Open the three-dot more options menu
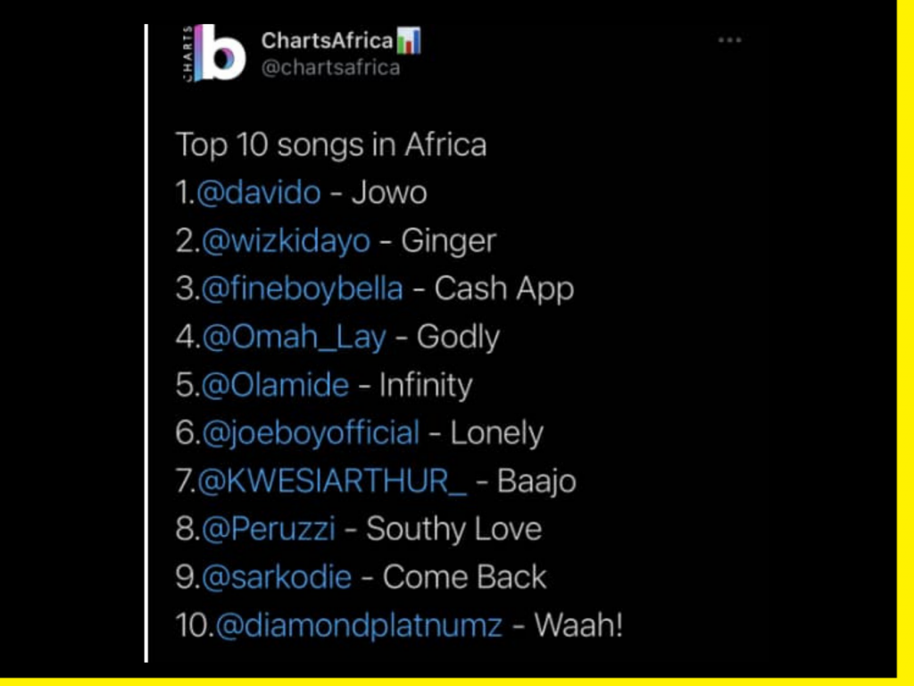 729,39
